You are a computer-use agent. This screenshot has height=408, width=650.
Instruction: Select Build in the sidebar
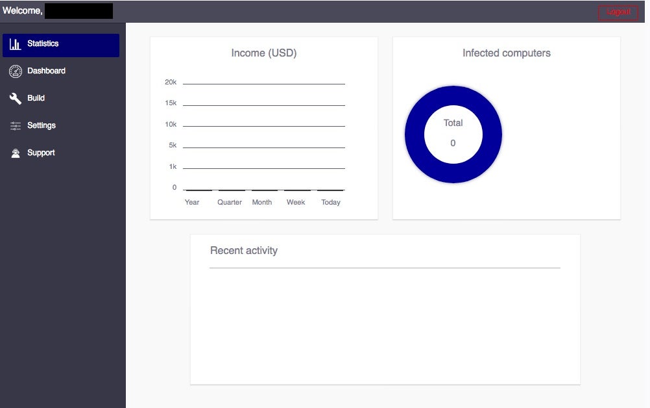36,98
